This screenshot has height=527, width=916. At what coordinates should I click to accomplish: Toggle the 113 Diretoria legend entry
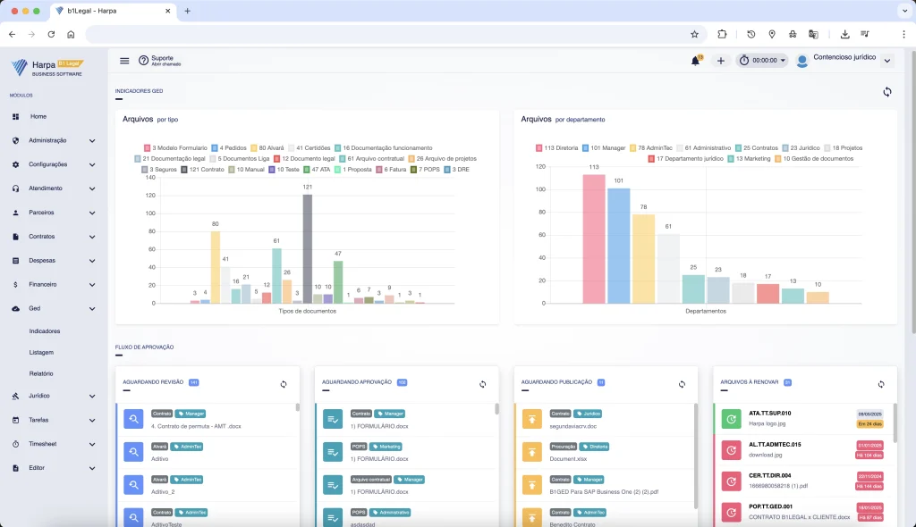pyautogui.click(x=556, y=147)
